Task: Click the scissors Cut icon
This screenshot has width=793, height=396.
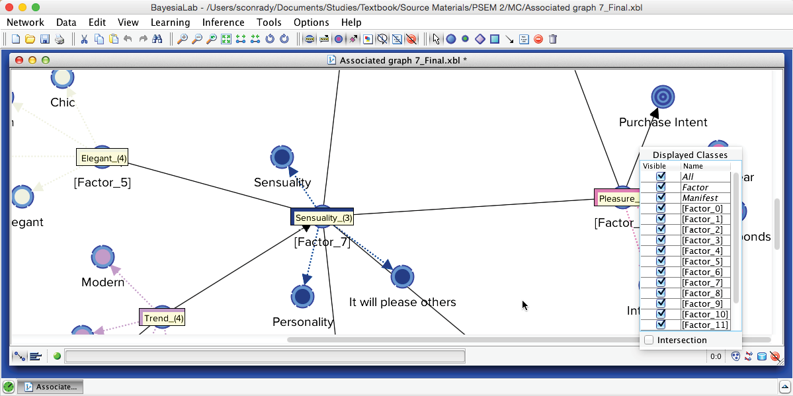Action: 85,39
